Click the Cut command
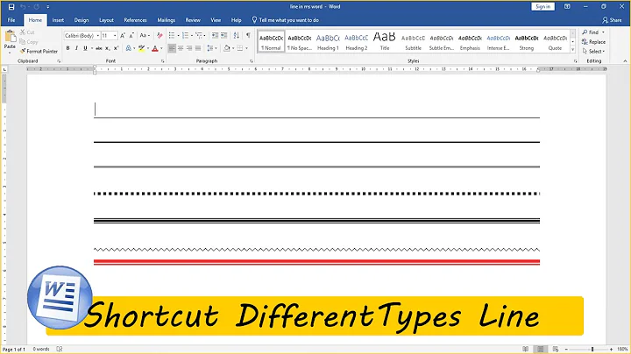The image size is (631, 354). click(27, 32)
